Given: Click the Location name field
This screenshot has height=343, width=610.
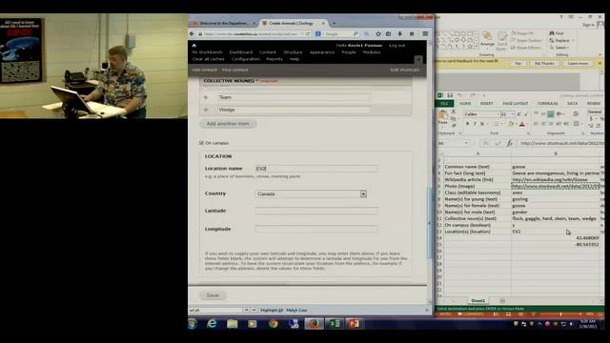Looking at the screenshot, I should pos(316,169).
